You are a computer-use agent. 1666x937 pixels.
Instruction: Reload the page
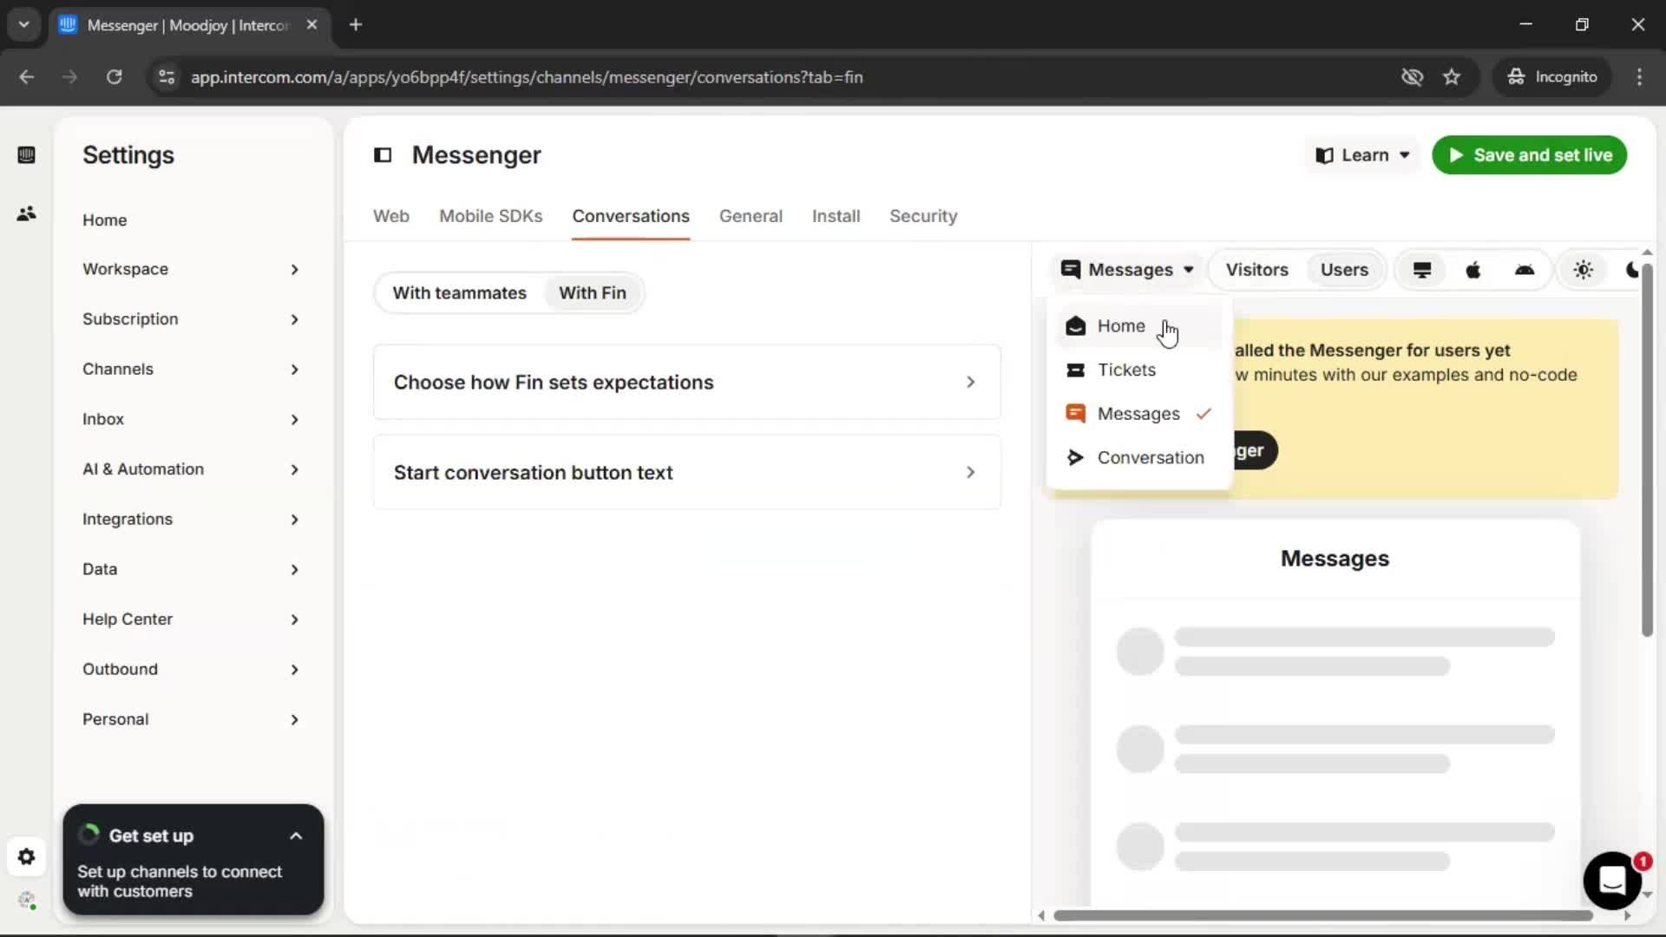[114, 77]
